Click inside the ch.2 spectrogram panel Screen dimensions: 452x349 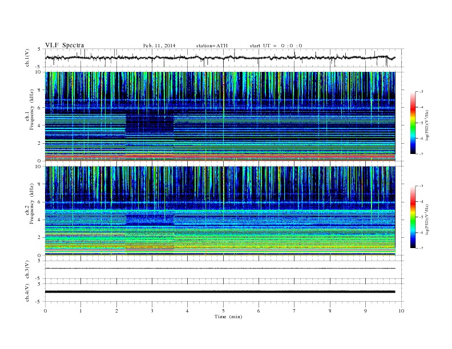tap(220, 211)
